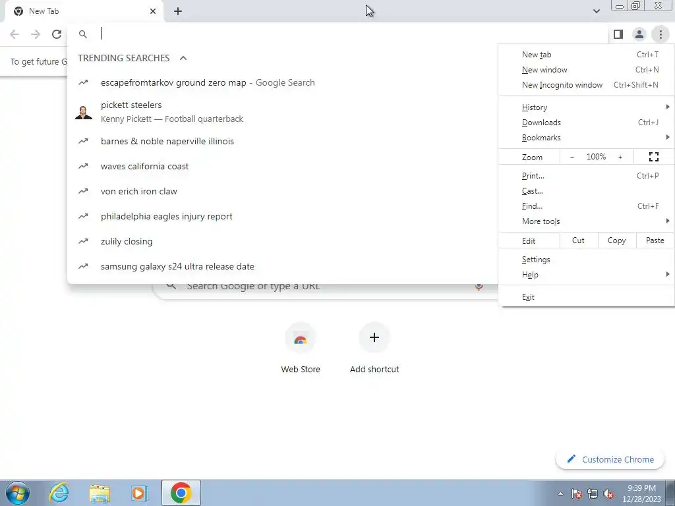
Task: Click the three-dot Chrome menu icon
Action: pos(660,34)
